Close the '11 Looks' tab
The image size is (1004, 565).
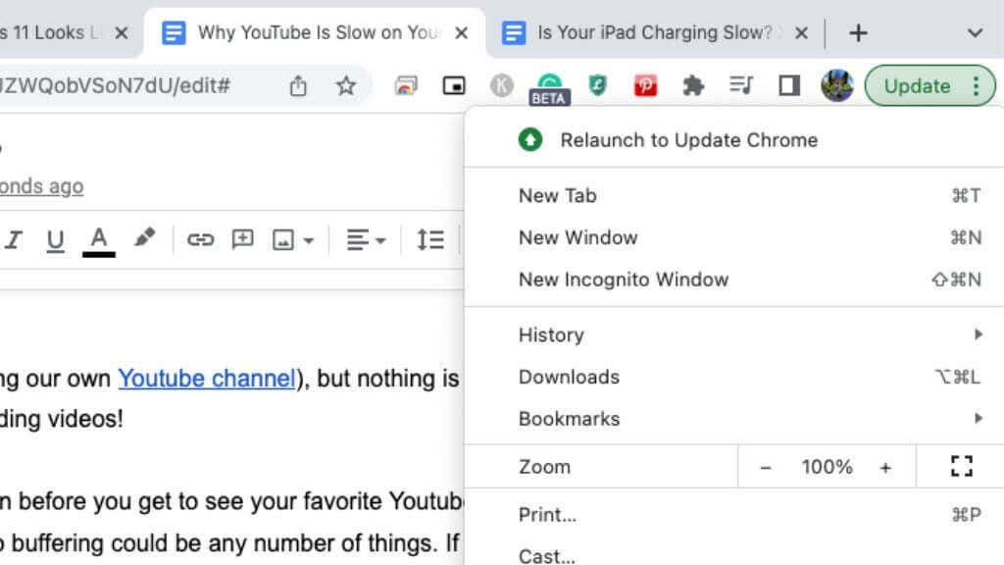(121, 32)
